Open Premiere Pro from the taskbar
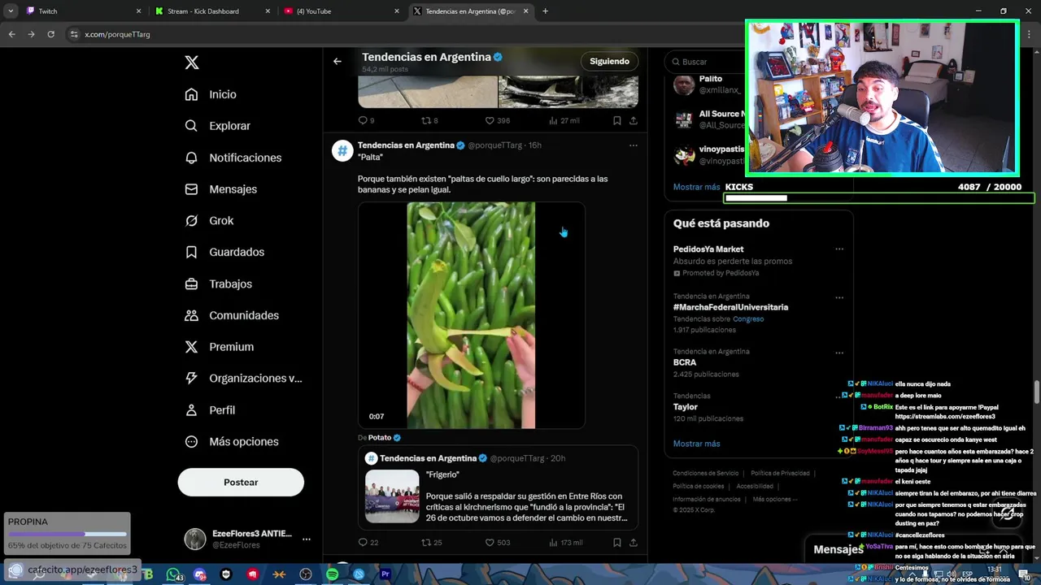Screen dimensions: 1041x585 (385, 574)
